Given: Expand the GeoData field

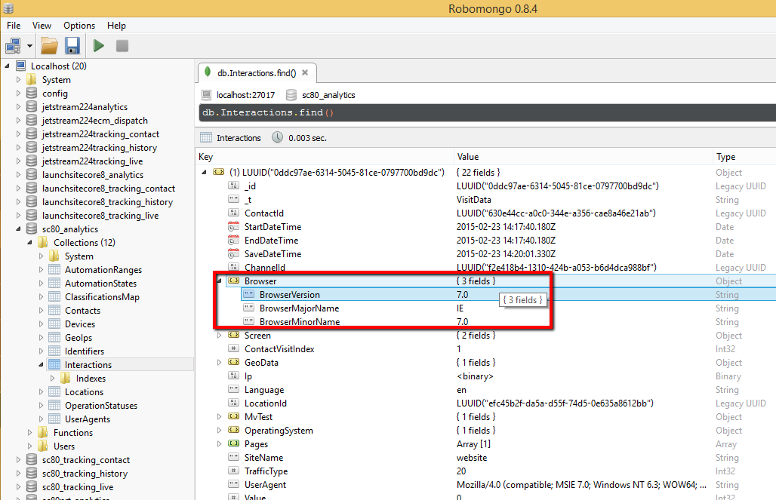Looking at the screenshot, I should [x=220, y=363].
